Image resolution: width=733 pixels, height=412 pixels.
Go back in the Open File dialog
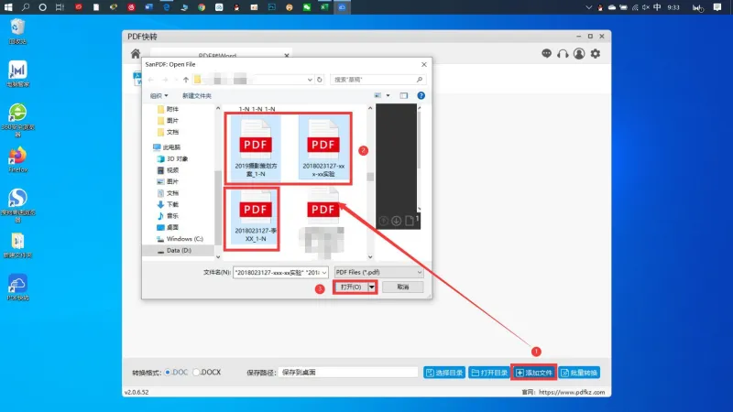pyautogui.click(x=150, y=80)
